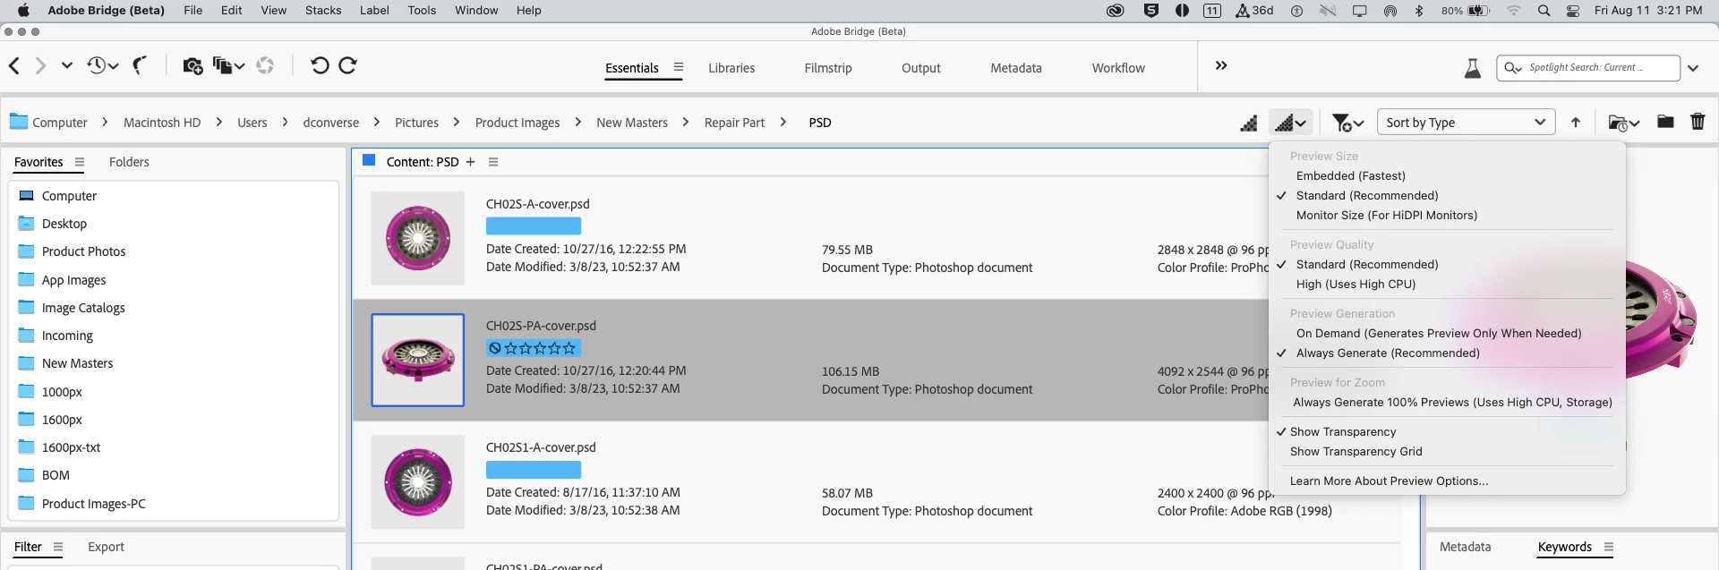This screenshot has width=1719, height=570.
Task: Open the Refine batch tools stacked-pages icon
Action: pyautogui.click(x=228, y=65)
